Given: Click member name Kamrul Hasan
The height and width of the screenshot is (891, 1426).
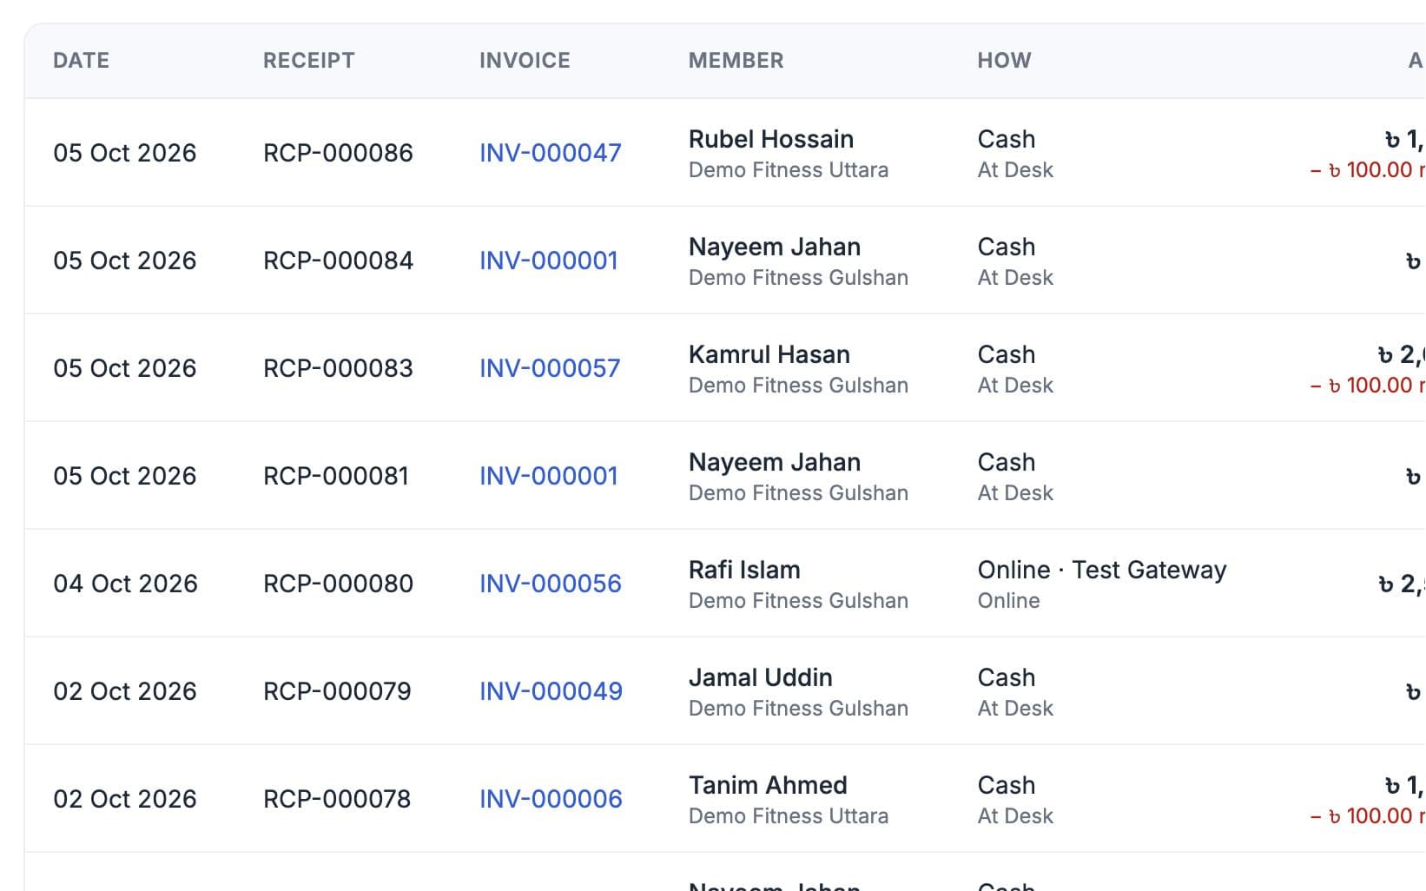Looking at the screenshot, I should click(769, 354).
